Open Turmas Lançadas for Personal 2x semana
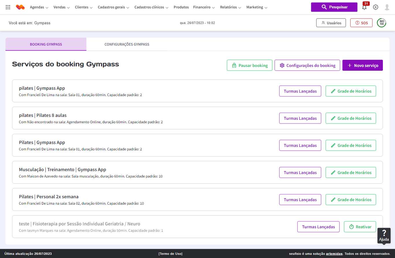Image resolution: width=395 pixels, height=258 pixels. [300, 199]
